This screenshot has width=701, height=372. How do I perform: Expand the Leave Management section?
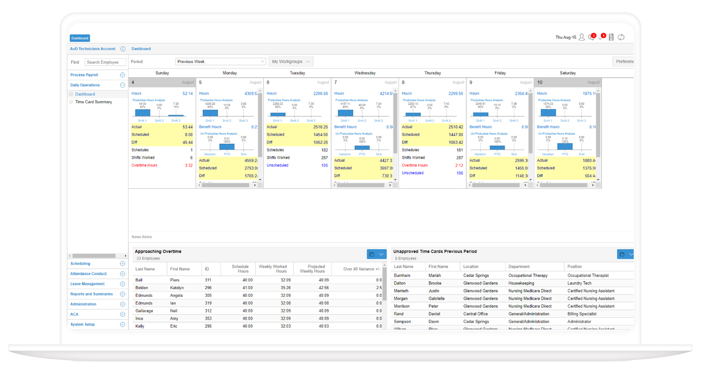(123, 284)
